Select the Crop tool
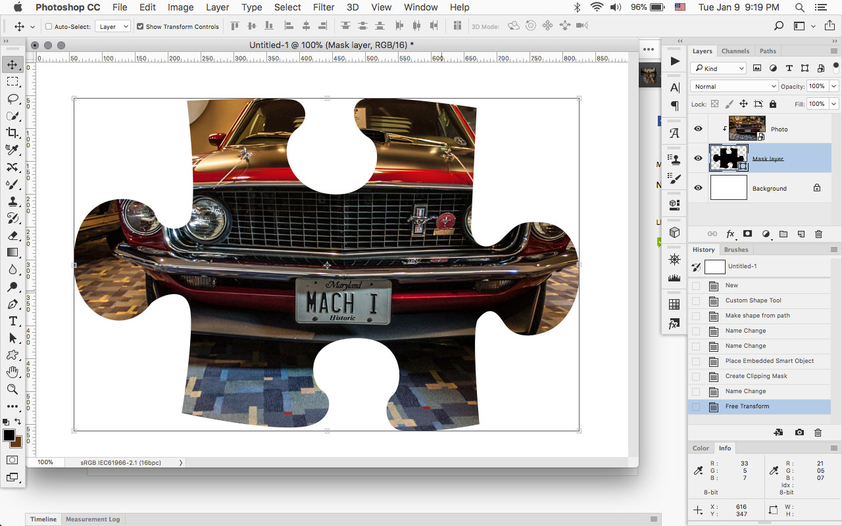This screenshot has height=526, width=842. (x=12, y=133)
